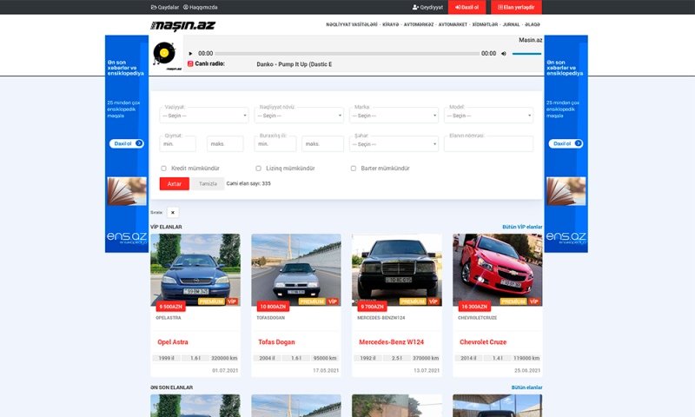Open the Mercedes-Benz W124 listing title
The image size is (695, 417).
tap(392, 342)
